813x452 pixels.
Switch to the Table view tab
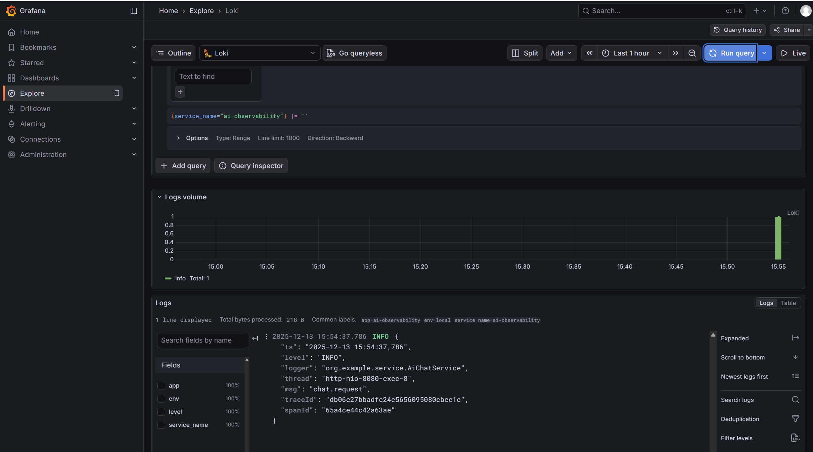pyautogui.click(x=788, y=303)
